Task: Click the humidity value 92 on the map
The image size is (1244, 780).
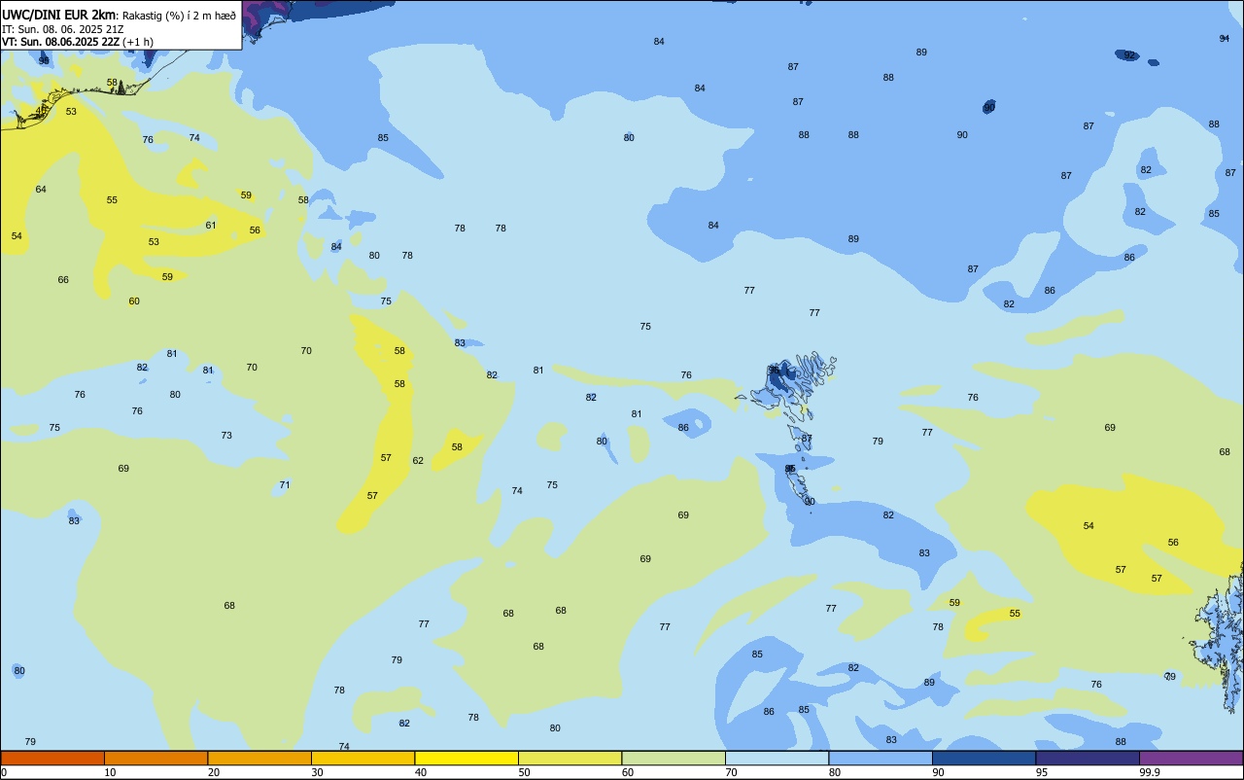Action: (1129, 55)
